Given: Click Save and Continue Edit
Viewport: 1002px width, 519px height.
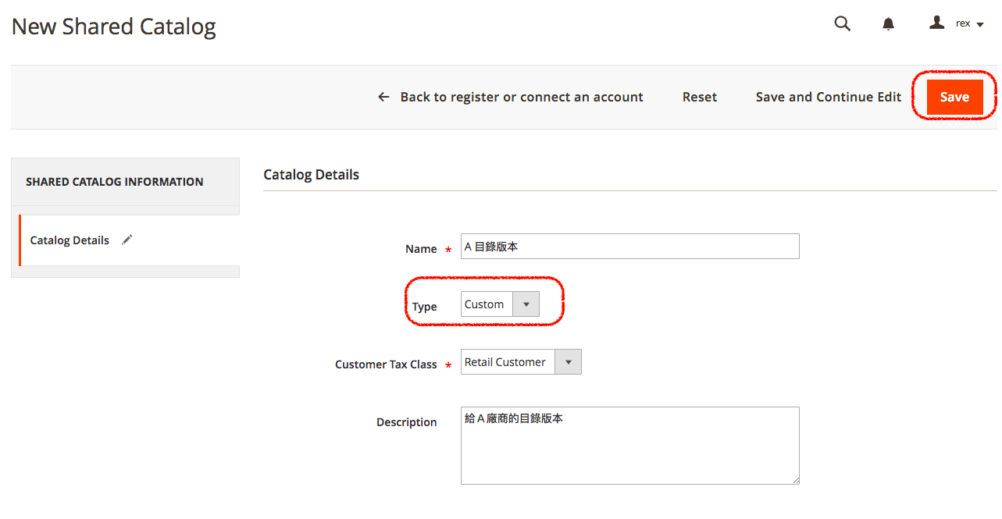Looking at the screenshot, I should (x=828, y=97).
